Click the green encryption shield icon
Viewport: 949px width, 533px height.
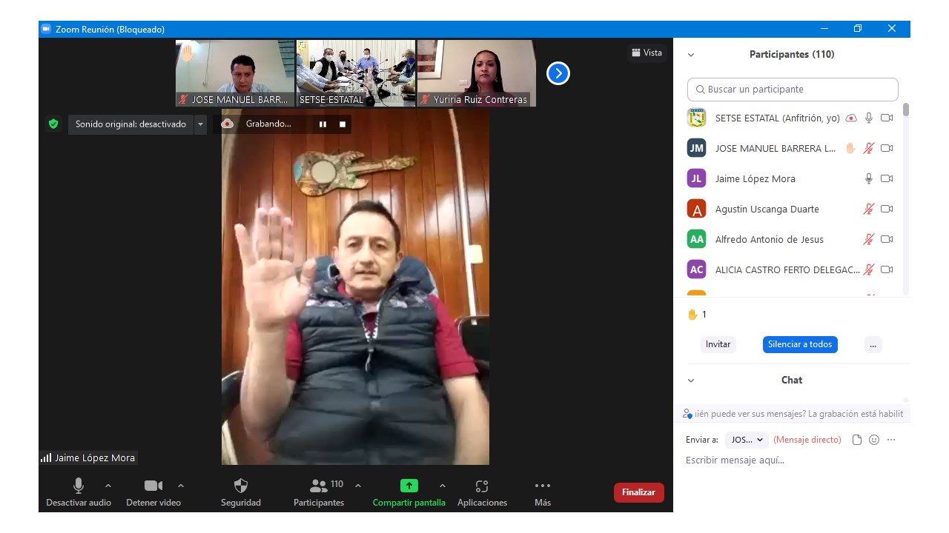[x=53, y=124]
